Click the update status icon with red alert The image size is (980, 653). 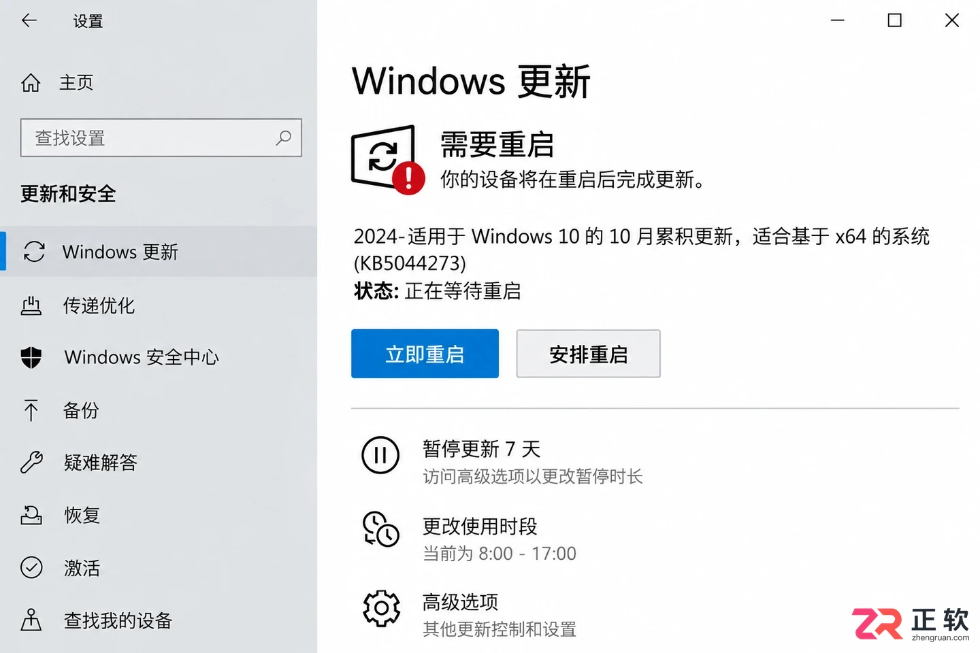click(x=388, y=160)
